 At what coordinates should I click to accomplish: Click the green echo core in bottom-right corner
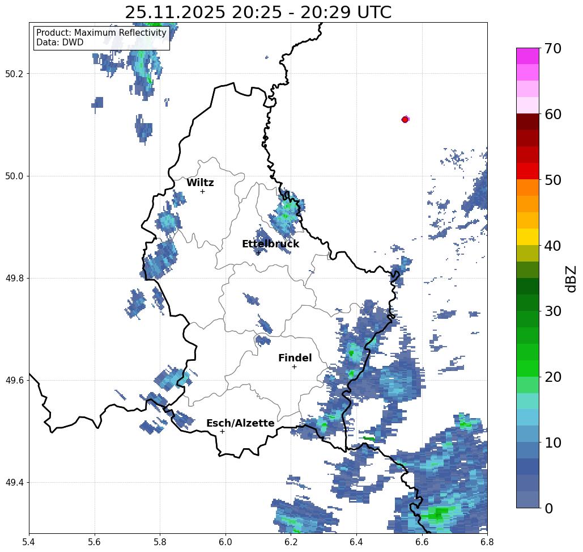click(439, 513)
